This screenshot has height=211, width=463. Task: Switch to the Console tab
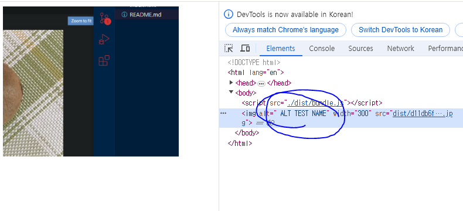pyautogui.click(x=322, y=49)
